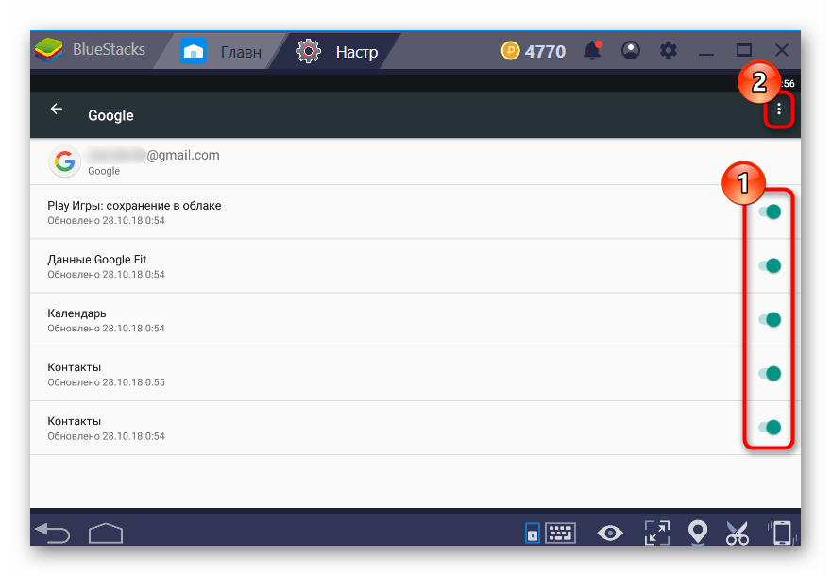The height and width of the screenshot is (576, 831).
Task: Click the Настр tab gear icon
Action: pyautogui.click(x=309, y=51)
